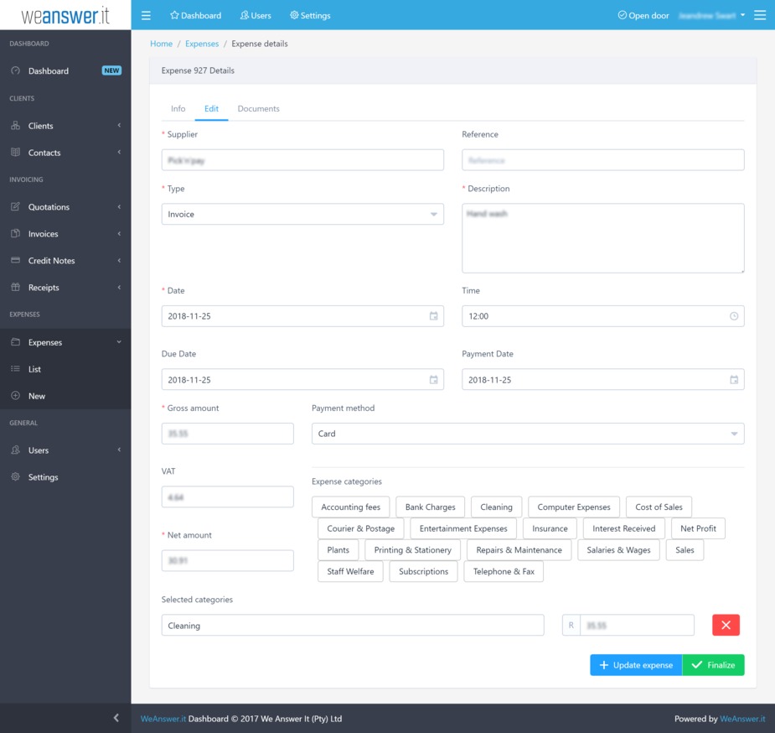Switch to the Info tab

click(x=178, y=109)
